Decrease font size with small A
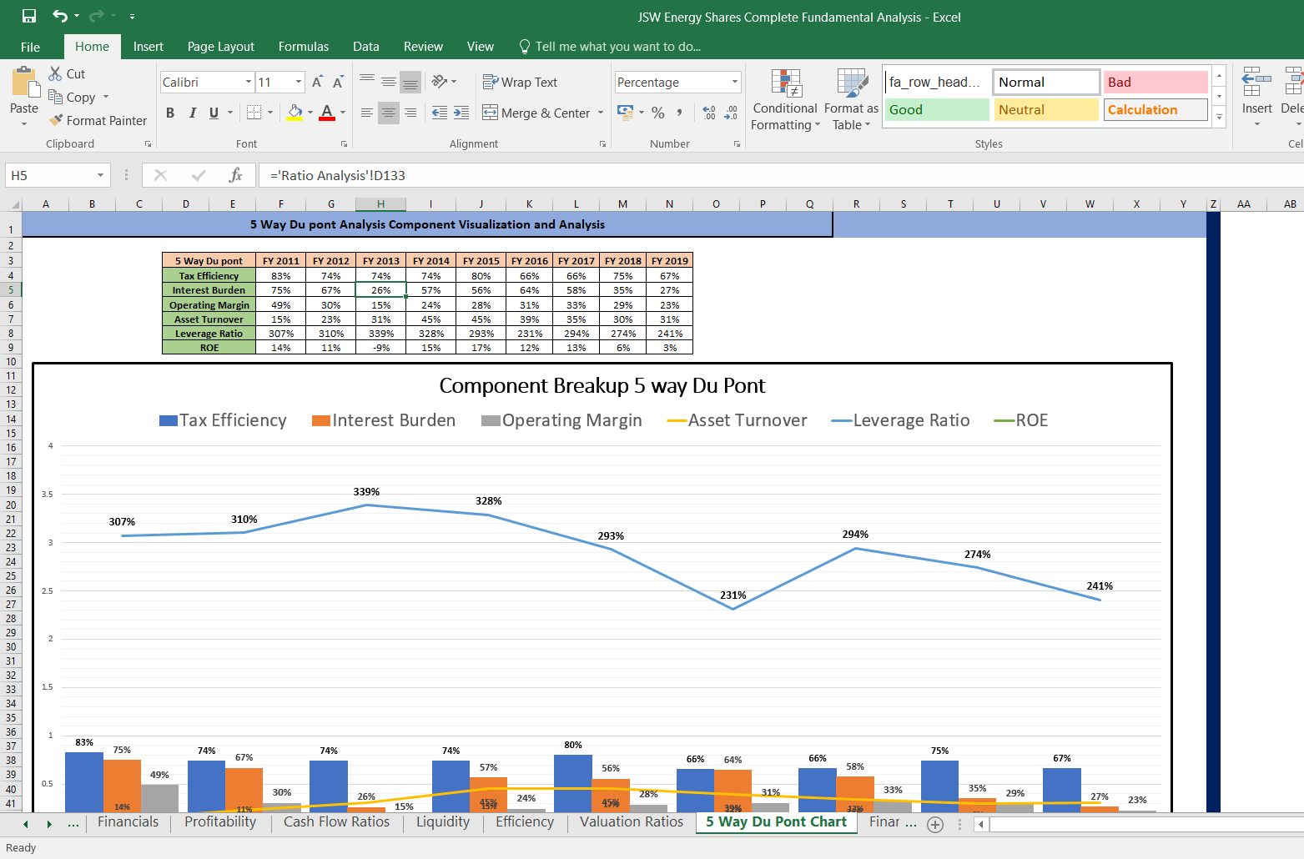 [338, 82]
